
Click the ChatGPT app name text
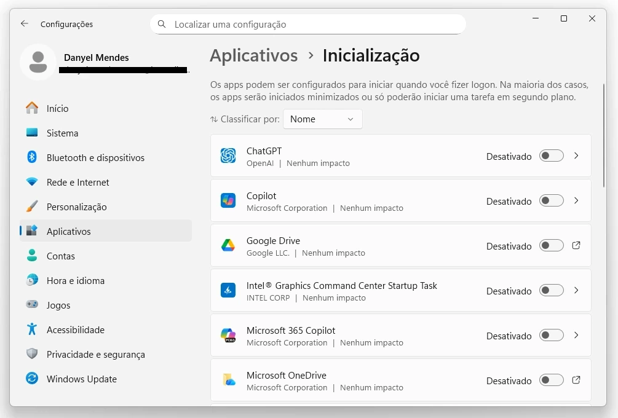(264, 151)
